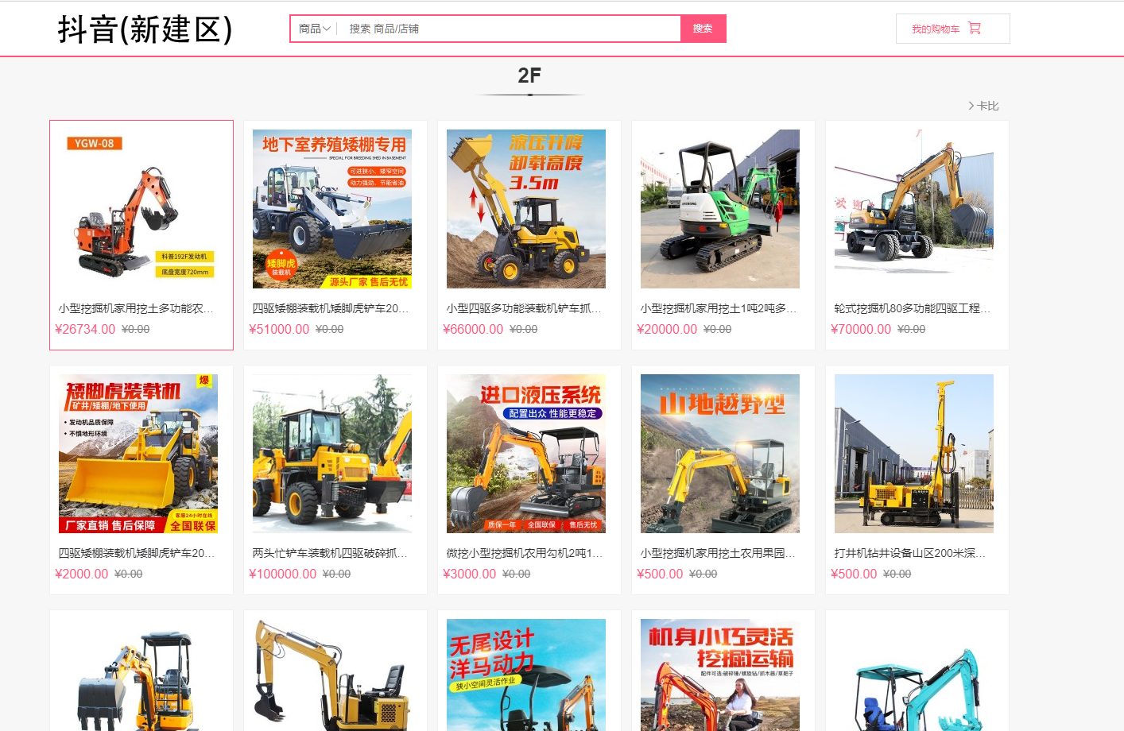Image resolution: width=1124 pixels, height=731 pixels.
Task: Click the 抖音(新建区) store title
Action: click(145, 29)
